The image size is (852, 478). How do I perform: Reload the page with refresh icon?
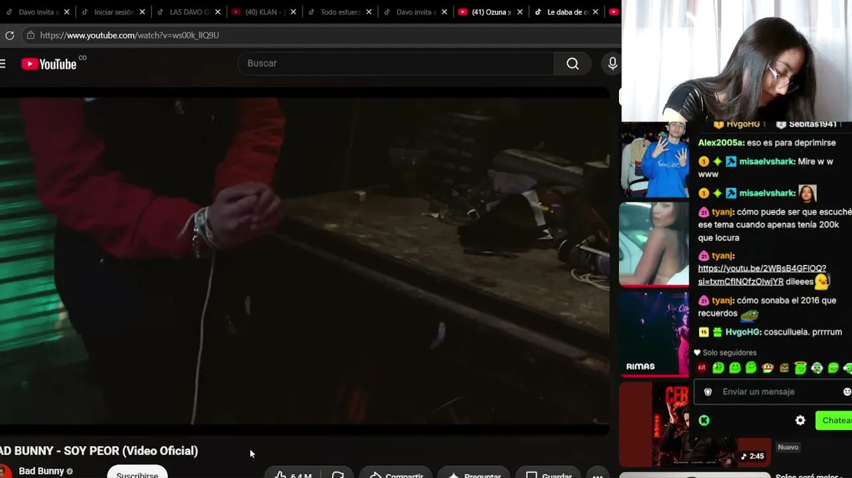pyautogui.click(x=9, y=35)
